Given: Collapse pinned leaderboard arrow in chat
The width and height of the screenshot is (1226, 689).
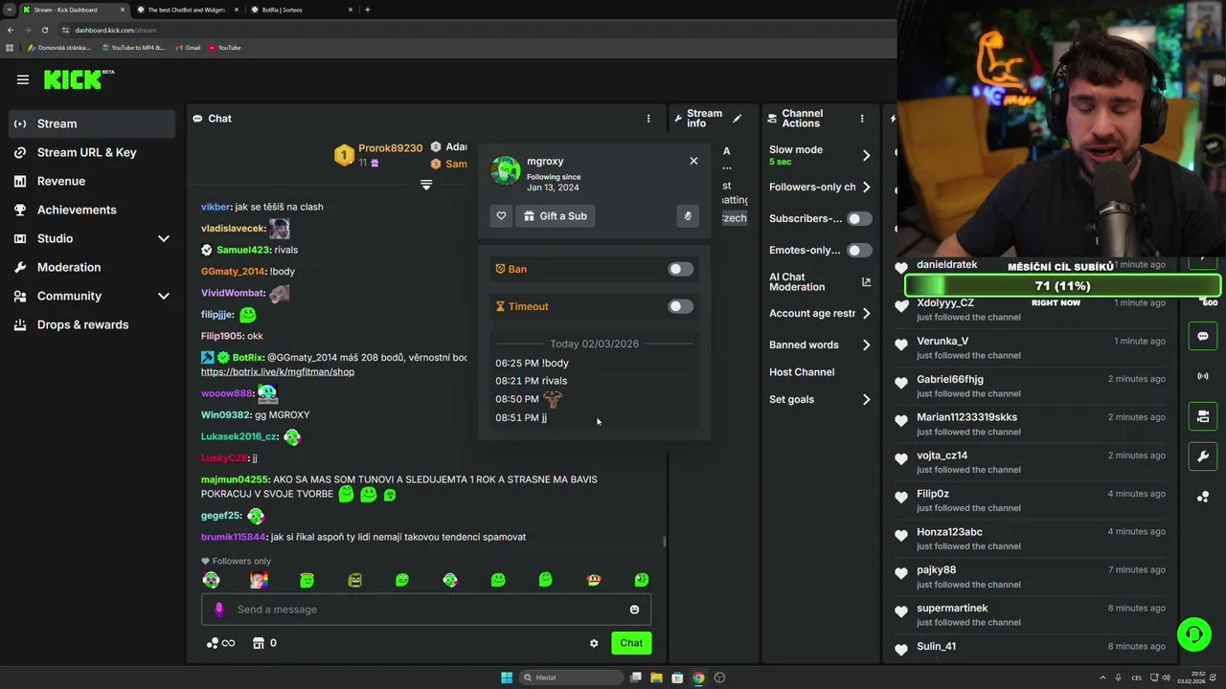Looking at the screenshot, I should click(x=426, y=185).
